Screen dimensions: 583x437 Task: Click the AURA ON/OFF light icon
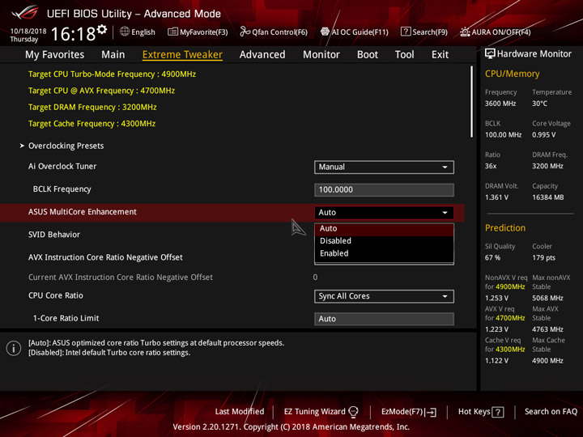click(x=465, y=32)
